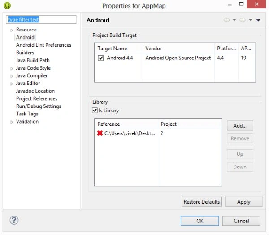Select Javadoc Location entry

tap(35, 91)
